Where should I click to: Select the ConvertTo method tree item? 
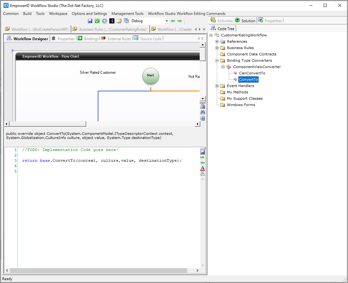[248, 79]
